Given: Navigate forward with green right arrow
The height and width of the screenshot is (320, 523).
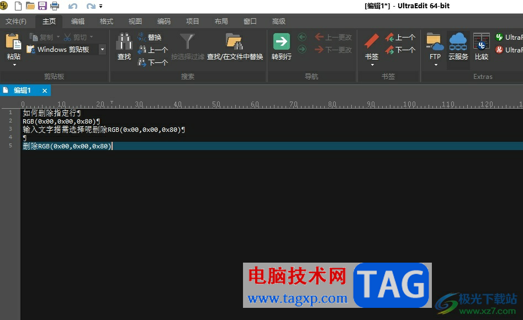Looking at the screenshot, I should 302,49.
